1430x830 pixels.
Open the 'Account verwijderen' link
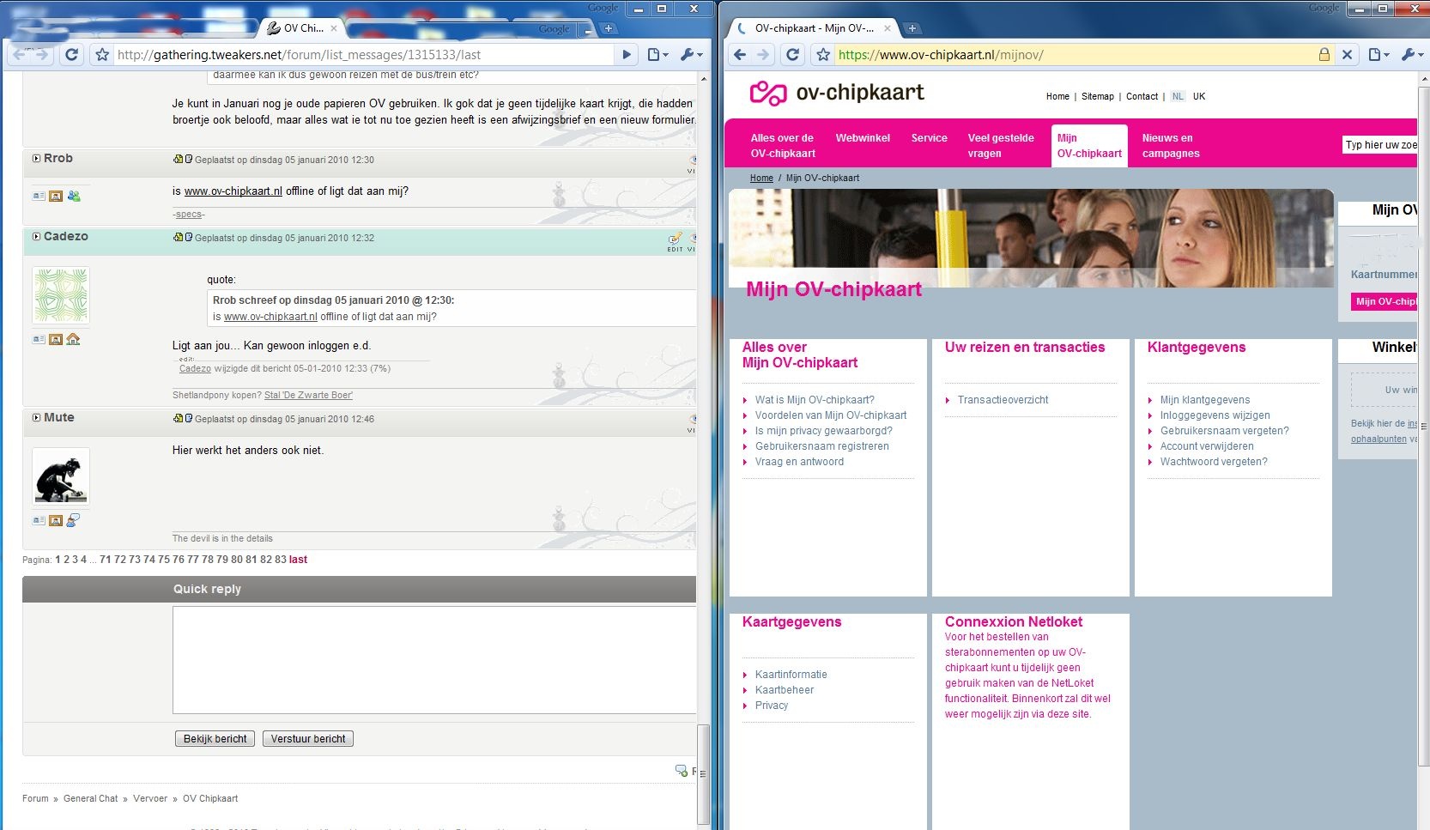[x=1207, y=446]
